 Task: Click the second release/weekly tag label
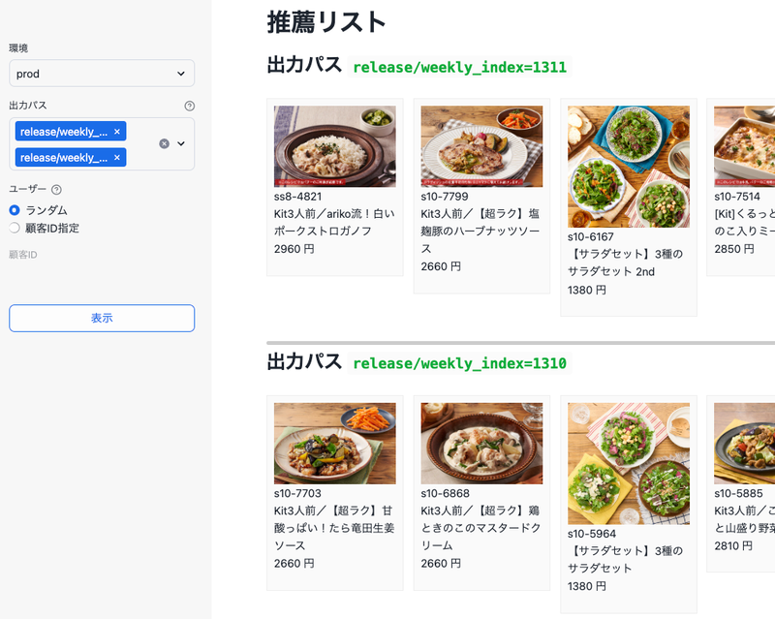64,158
